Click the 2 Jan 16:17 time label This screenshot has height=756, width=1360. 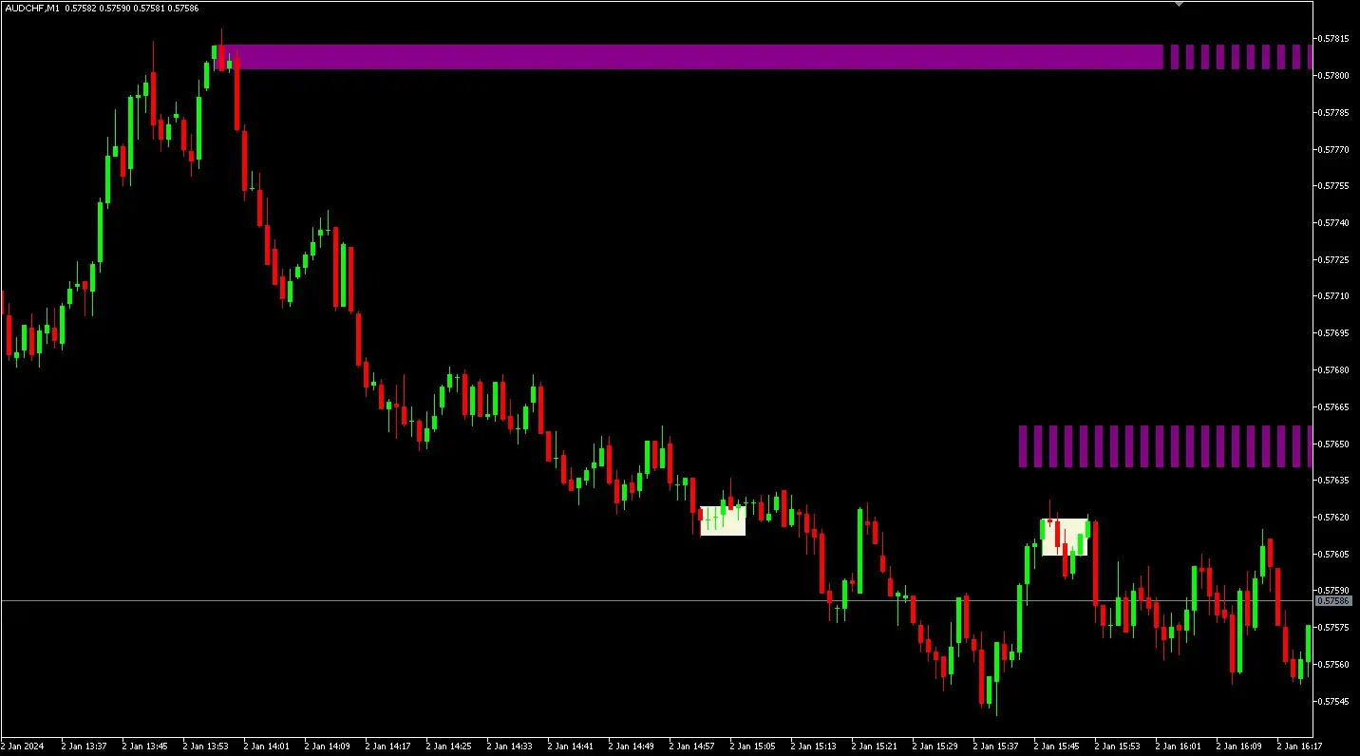point(1300,747)
